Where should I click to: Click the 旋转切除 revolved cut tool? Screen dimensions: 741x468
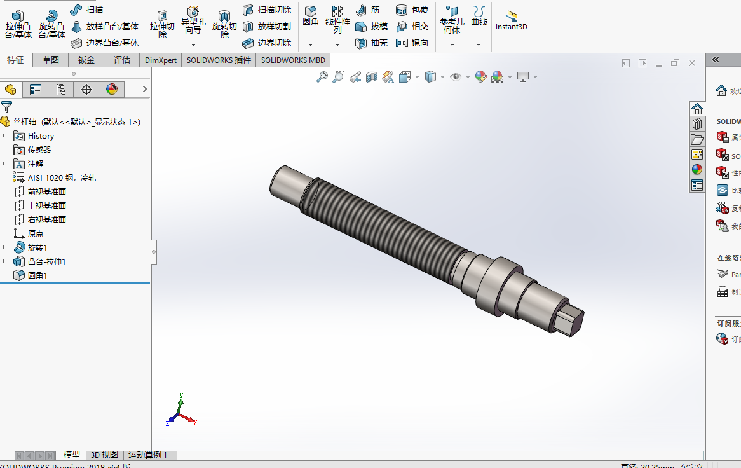coord(224,25)
